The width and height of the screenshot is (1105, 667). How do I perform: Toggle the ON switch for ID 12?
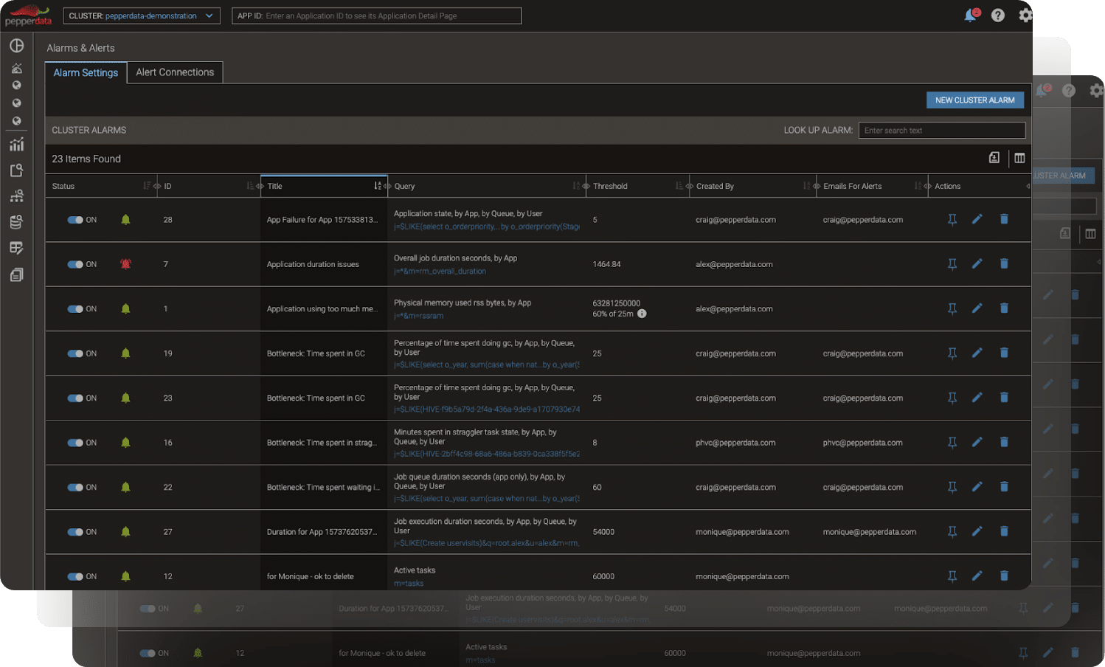pos(75,576)
